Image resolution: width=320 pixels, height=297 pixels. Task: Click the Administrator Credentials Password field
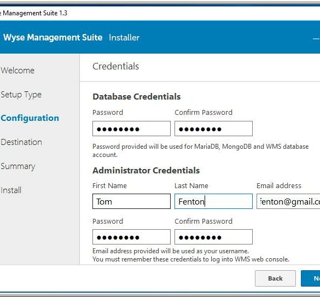pos(131,237)
